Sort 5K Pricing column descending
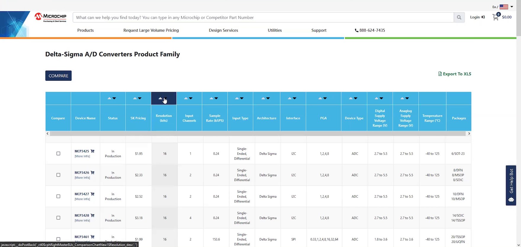 (x=140, y=98)
